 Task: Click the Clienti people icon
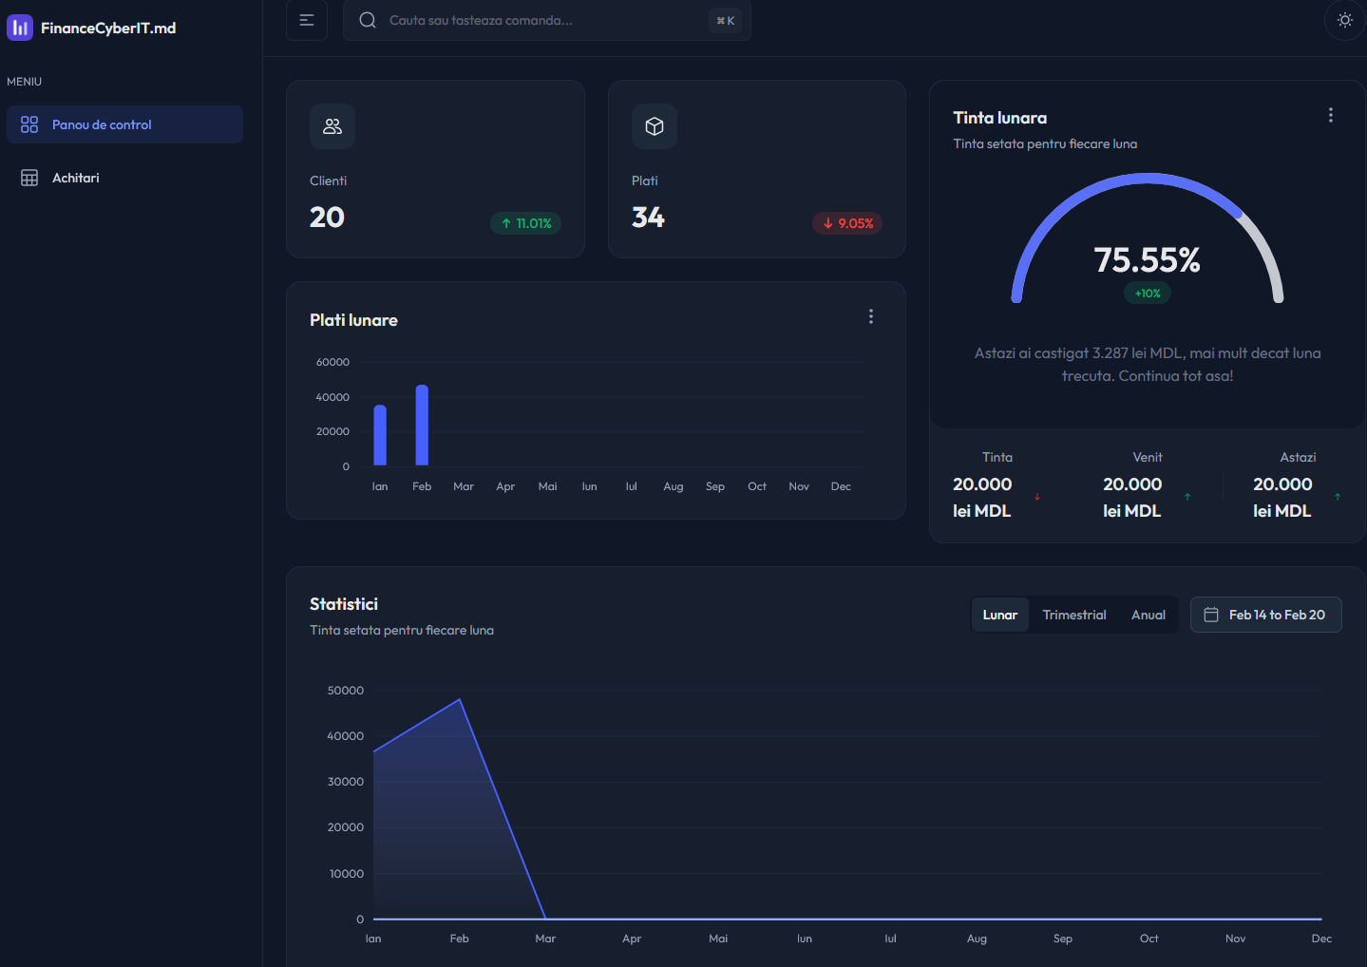click(332, 125)
